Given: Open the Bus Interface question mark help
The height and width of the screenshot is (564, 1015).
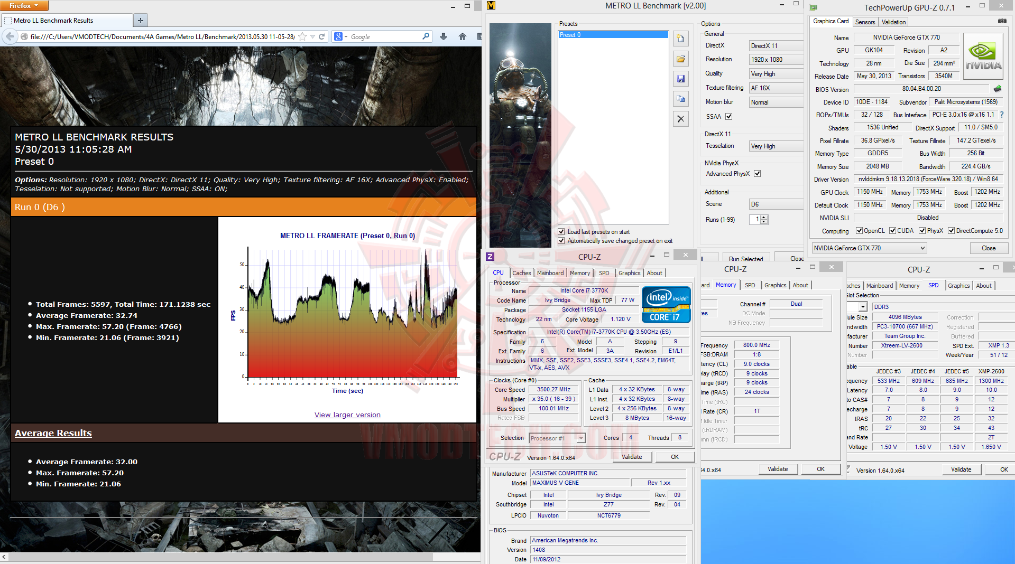Looking at the screenshot, I should pos(1001,115).
